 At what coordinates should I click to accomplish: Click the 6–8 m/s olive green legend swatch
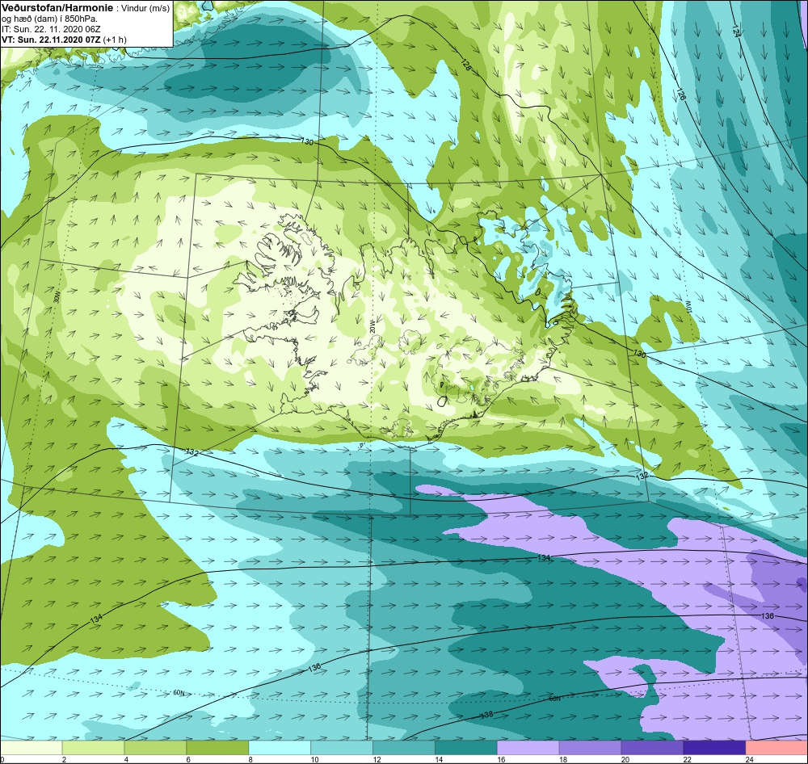[217, 748]
